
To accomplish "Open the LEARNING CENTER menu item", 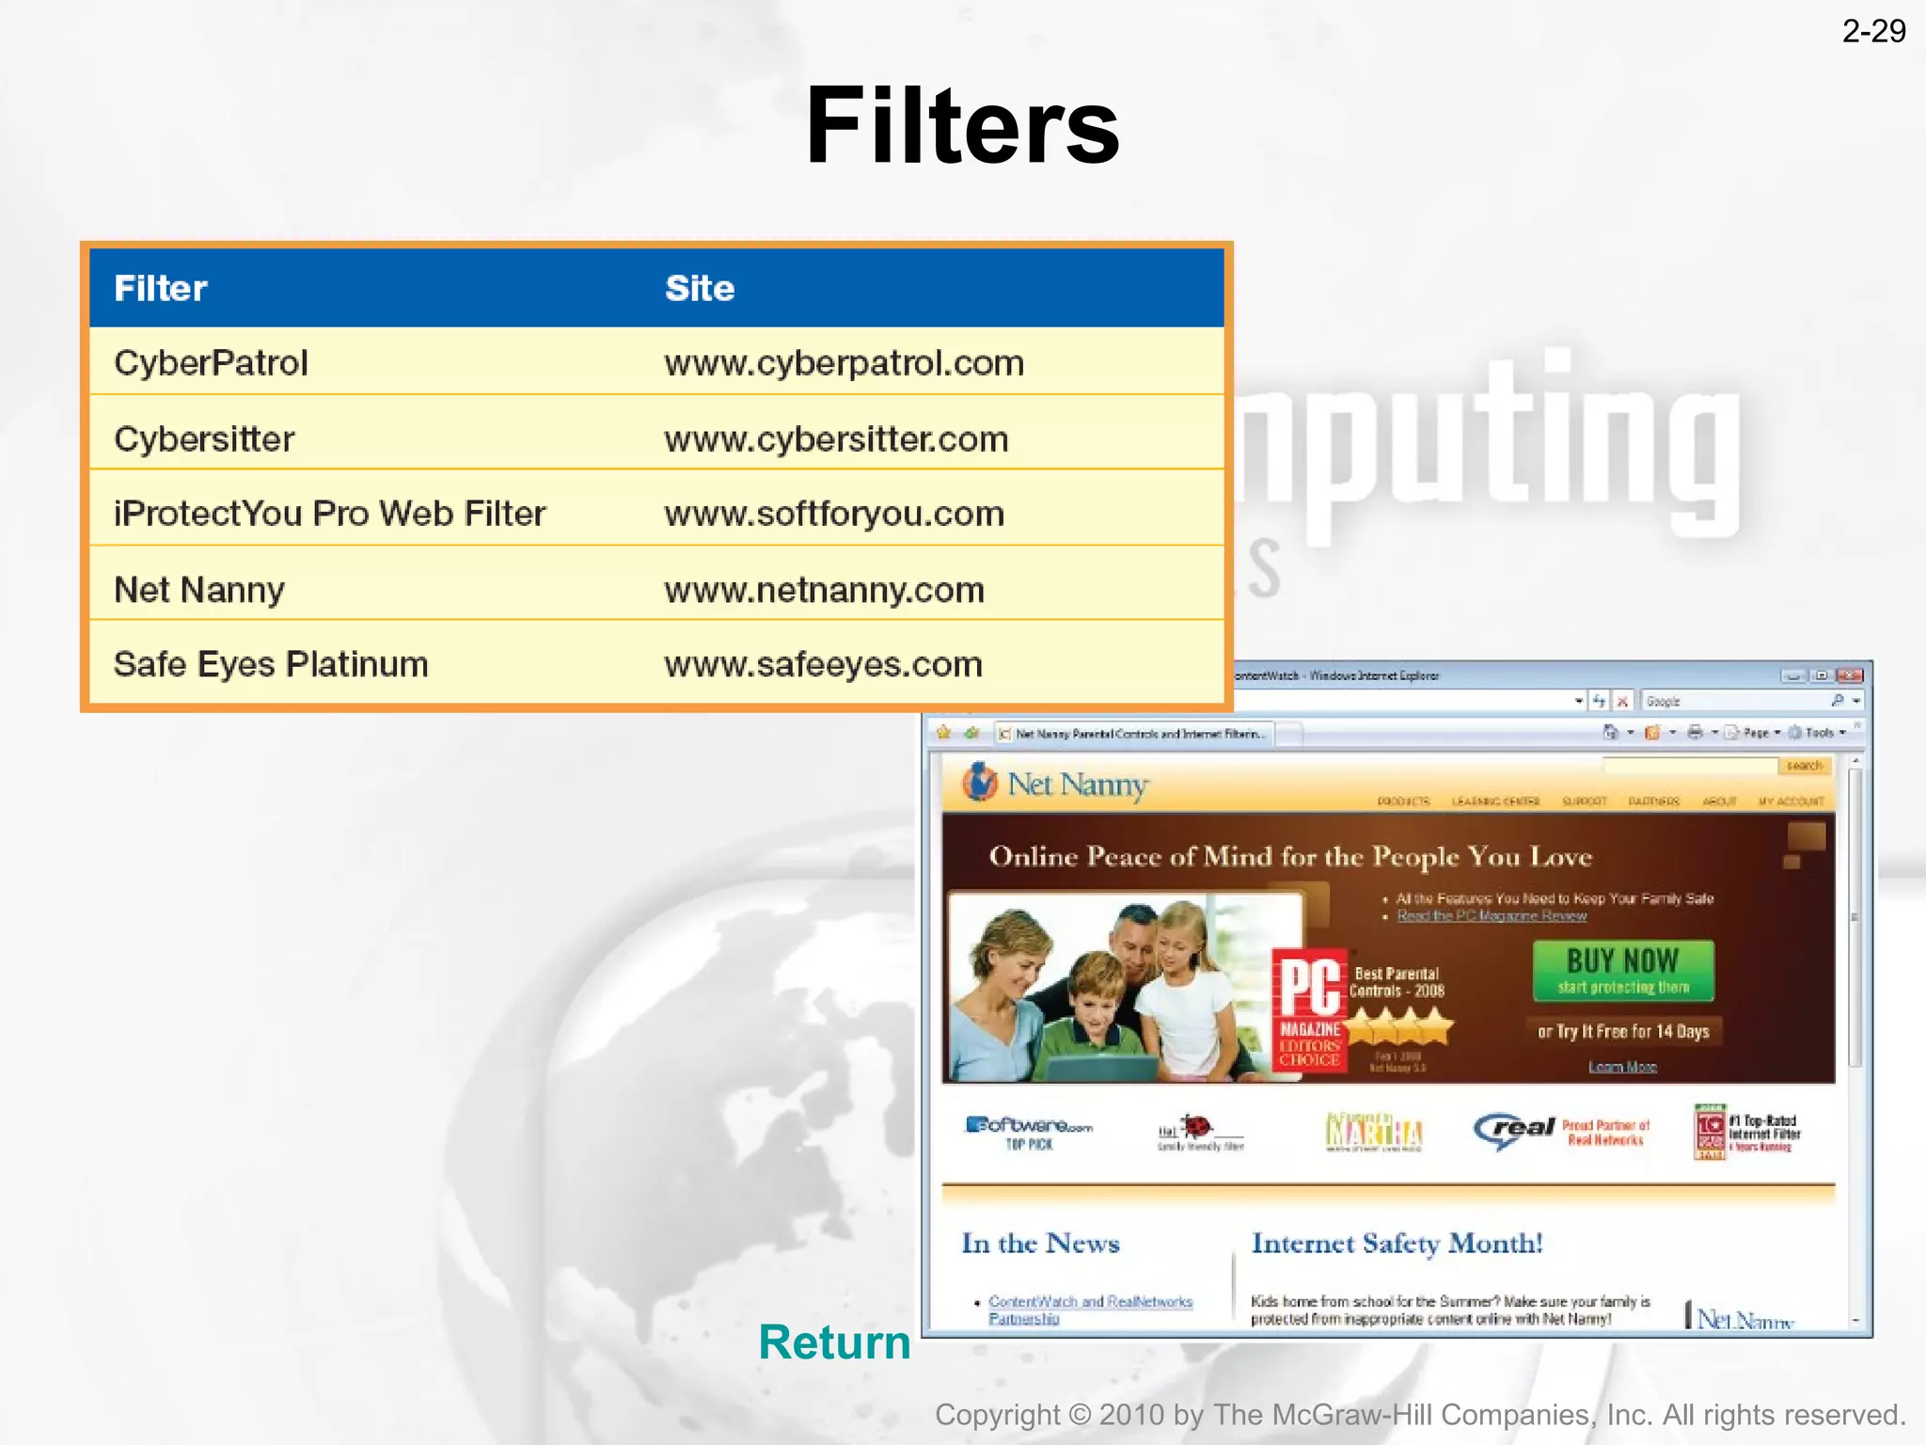I will 1495,802.
